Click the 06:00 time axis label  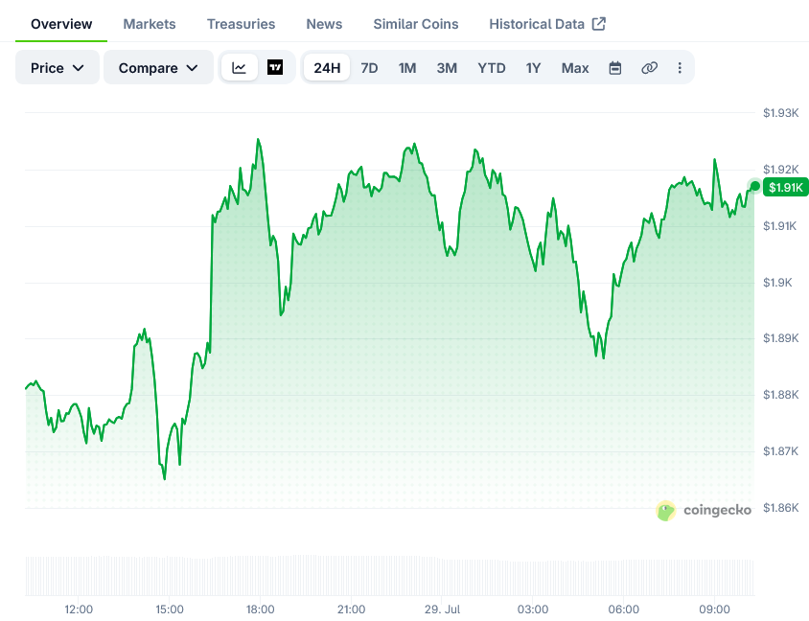[x=624, y=609]
